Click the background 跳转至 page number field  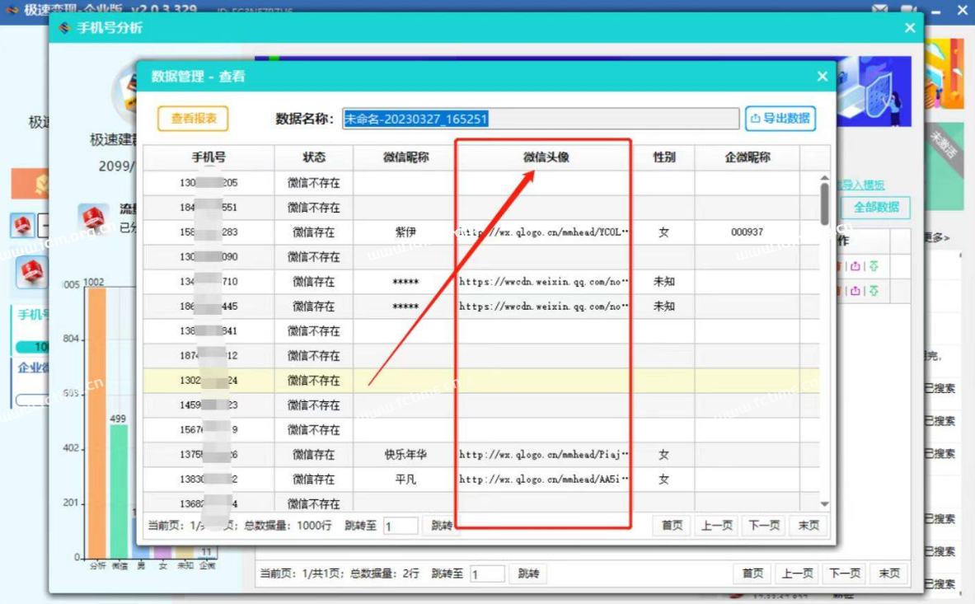[x=487, y=574]
